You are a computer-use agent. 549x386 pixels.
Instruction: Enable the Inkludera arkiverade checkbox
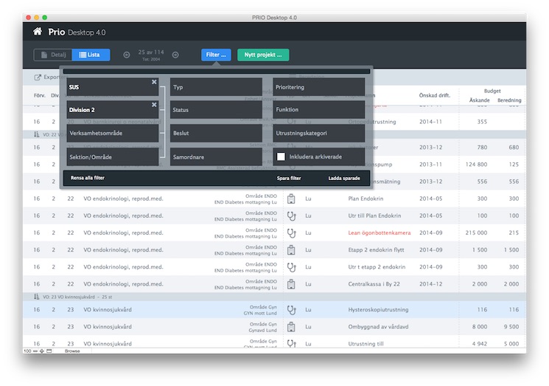281,156
